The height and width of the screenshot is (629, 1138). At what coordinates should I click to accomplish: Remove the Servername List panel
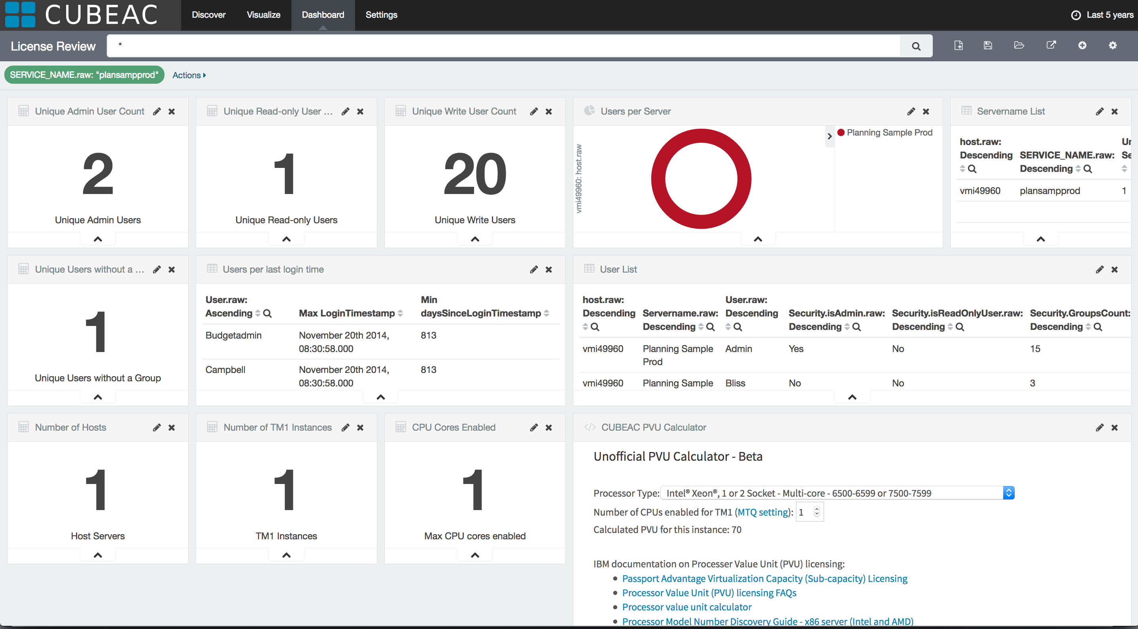coord(1114,112)
